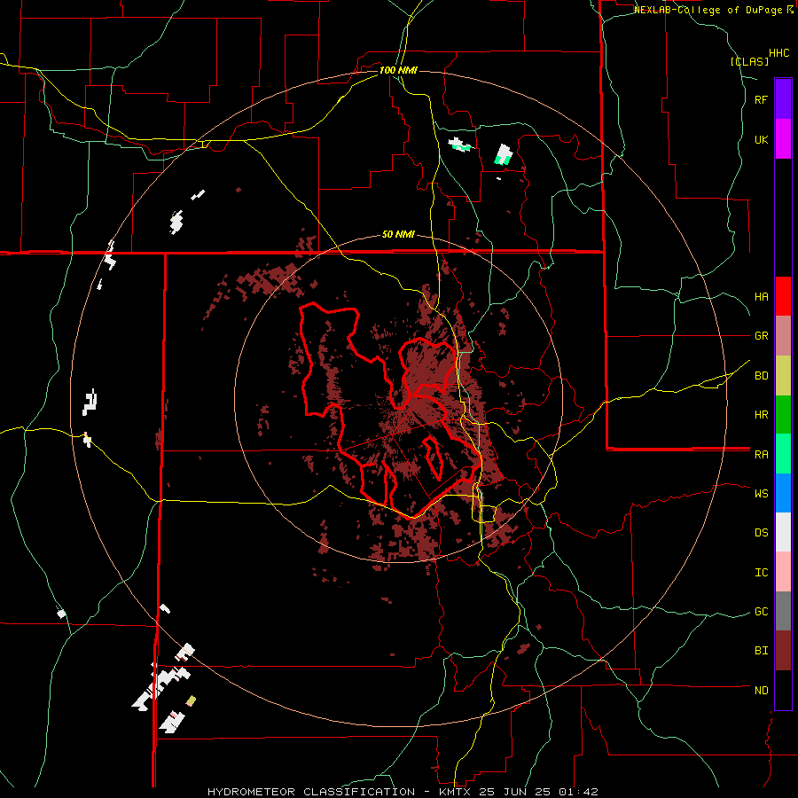Click the ND legend label
This screenshot has height=798, width=798.
coord(761,690)
